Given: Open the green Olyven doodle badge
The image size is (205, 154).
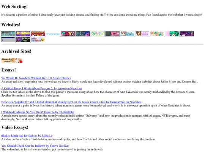Looking at the screenshot, I should click(x=98, y=34).
